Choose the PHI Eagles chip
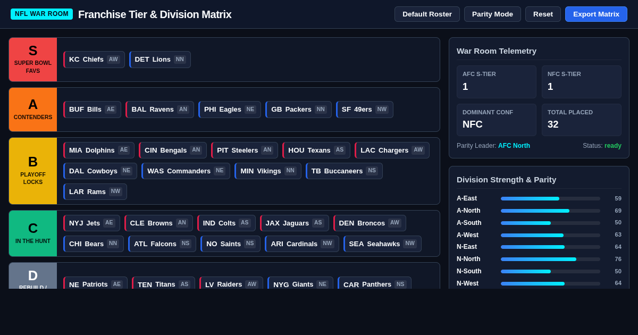This screenshot has width=638, height=335. [230, 110]
